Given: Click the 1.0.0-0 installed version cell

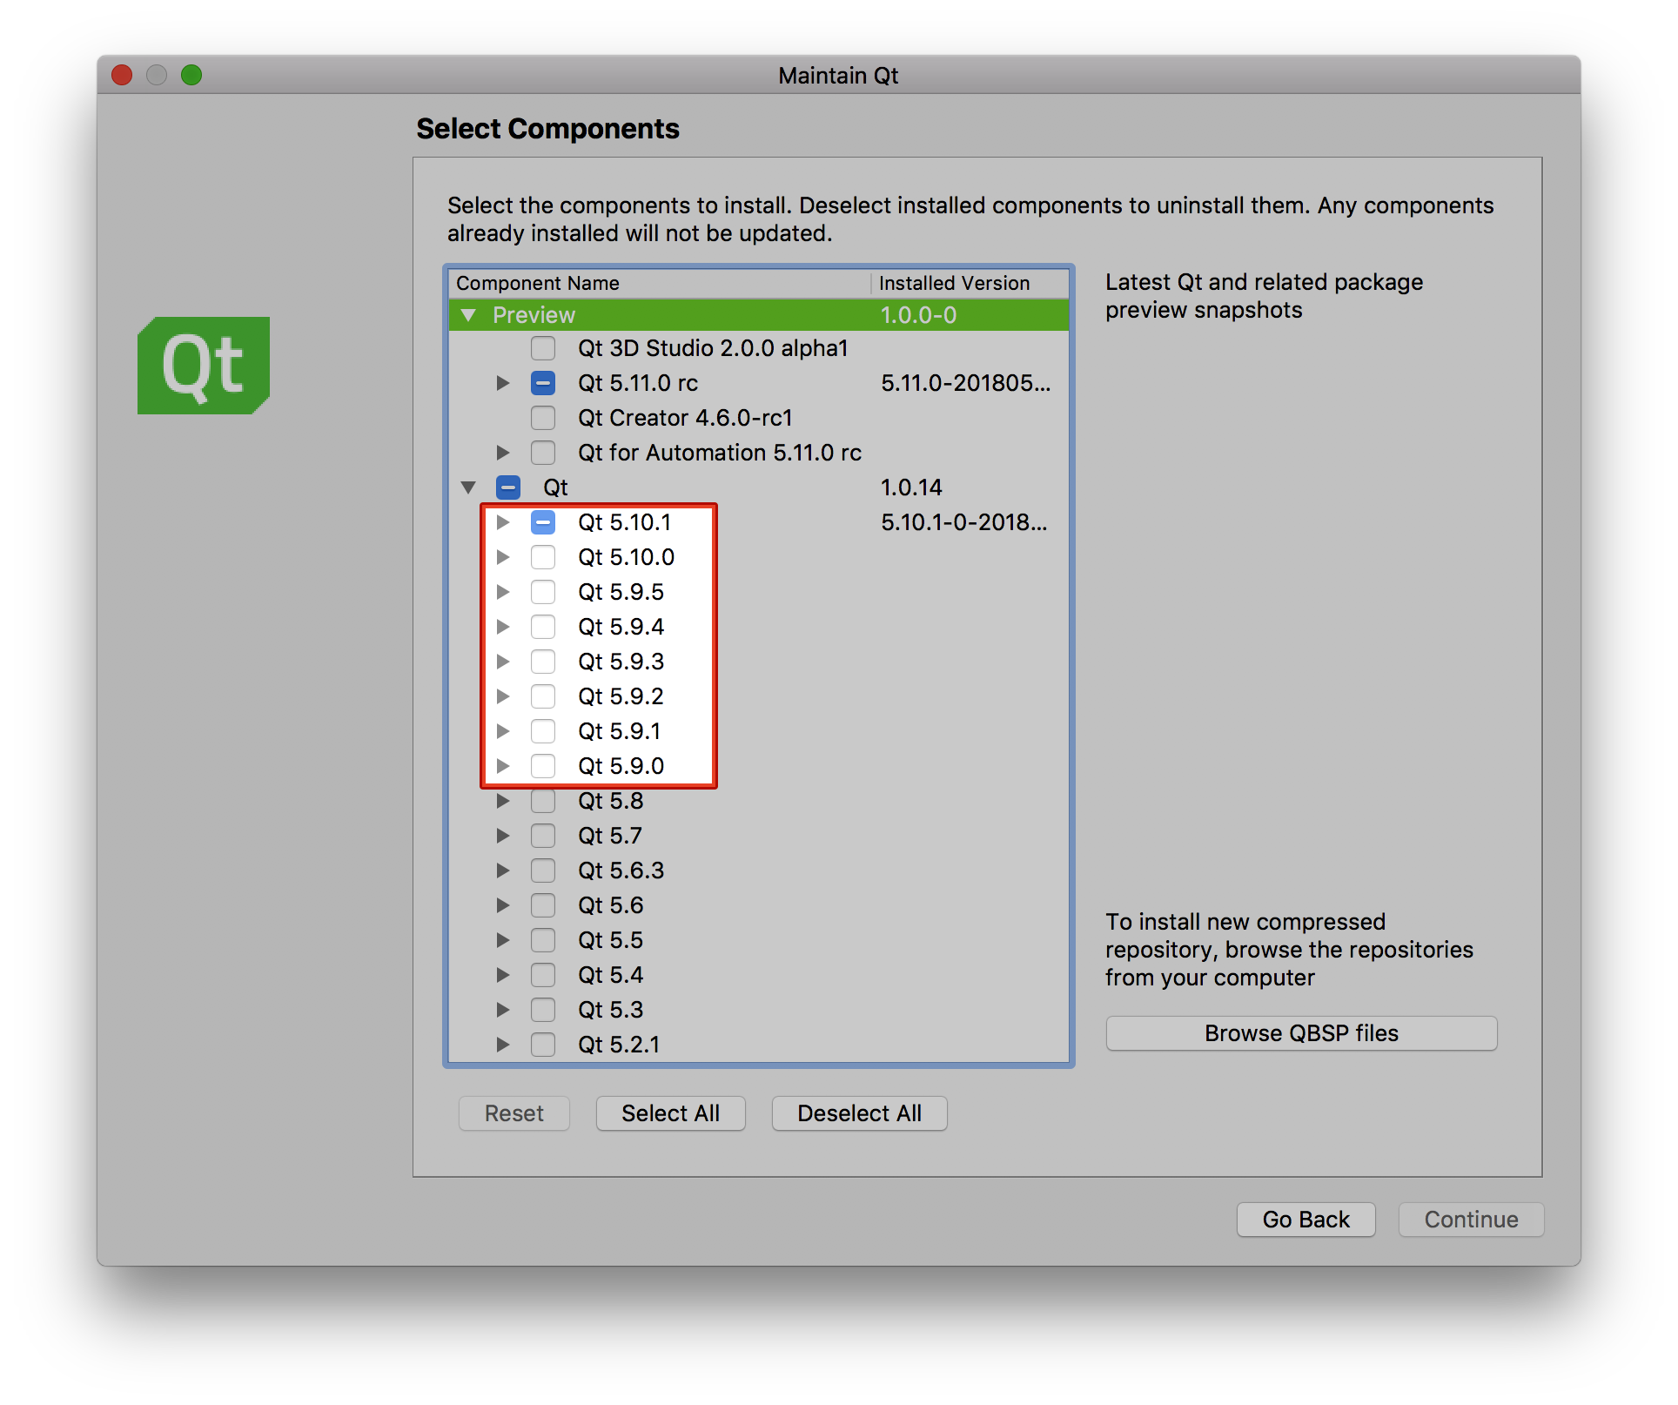Looking at the screenshot, I should (918, 315).
